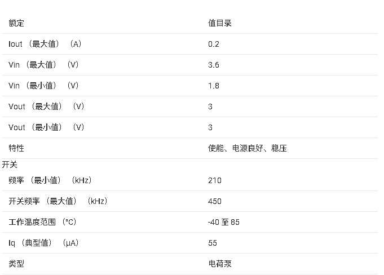Click the 额定 column header
The image size is (384, 275).
click(16, 23)
